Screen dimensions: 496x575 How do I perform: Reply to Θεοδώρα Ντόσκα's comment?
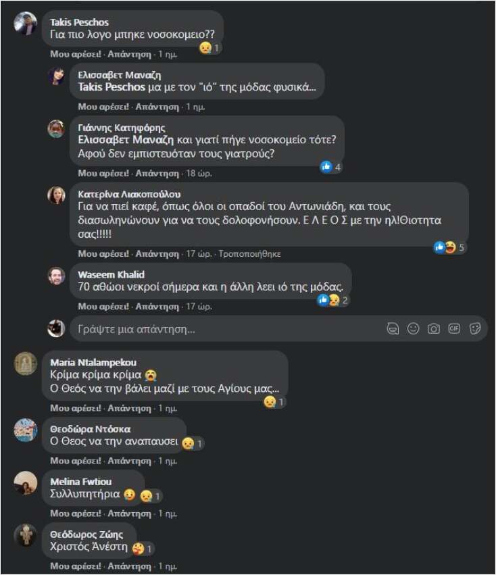point(129,461)
